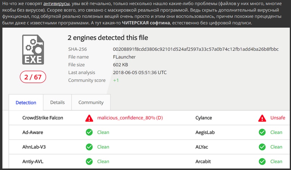
Task: Click the Antiy-AVL engine name
Action: pos(33,161)
